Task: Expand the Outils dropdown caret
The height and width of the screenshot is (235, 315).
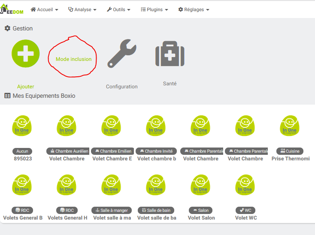Action: coord(129,10)
